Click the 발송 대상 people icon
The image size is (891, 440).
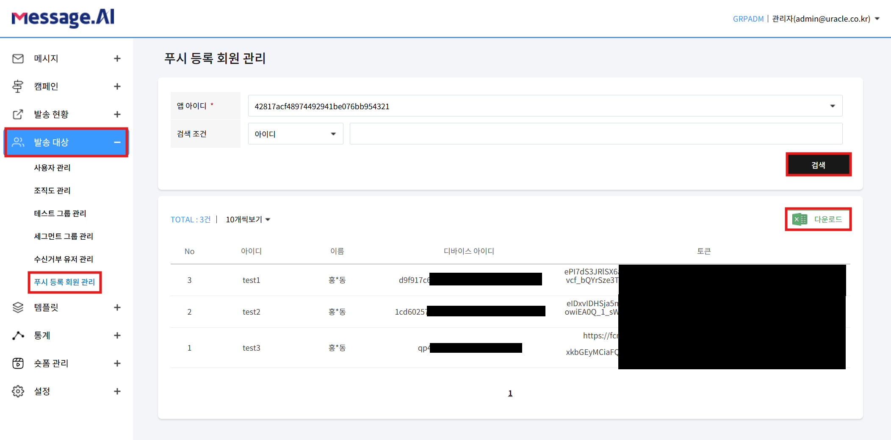click(18, 143)
